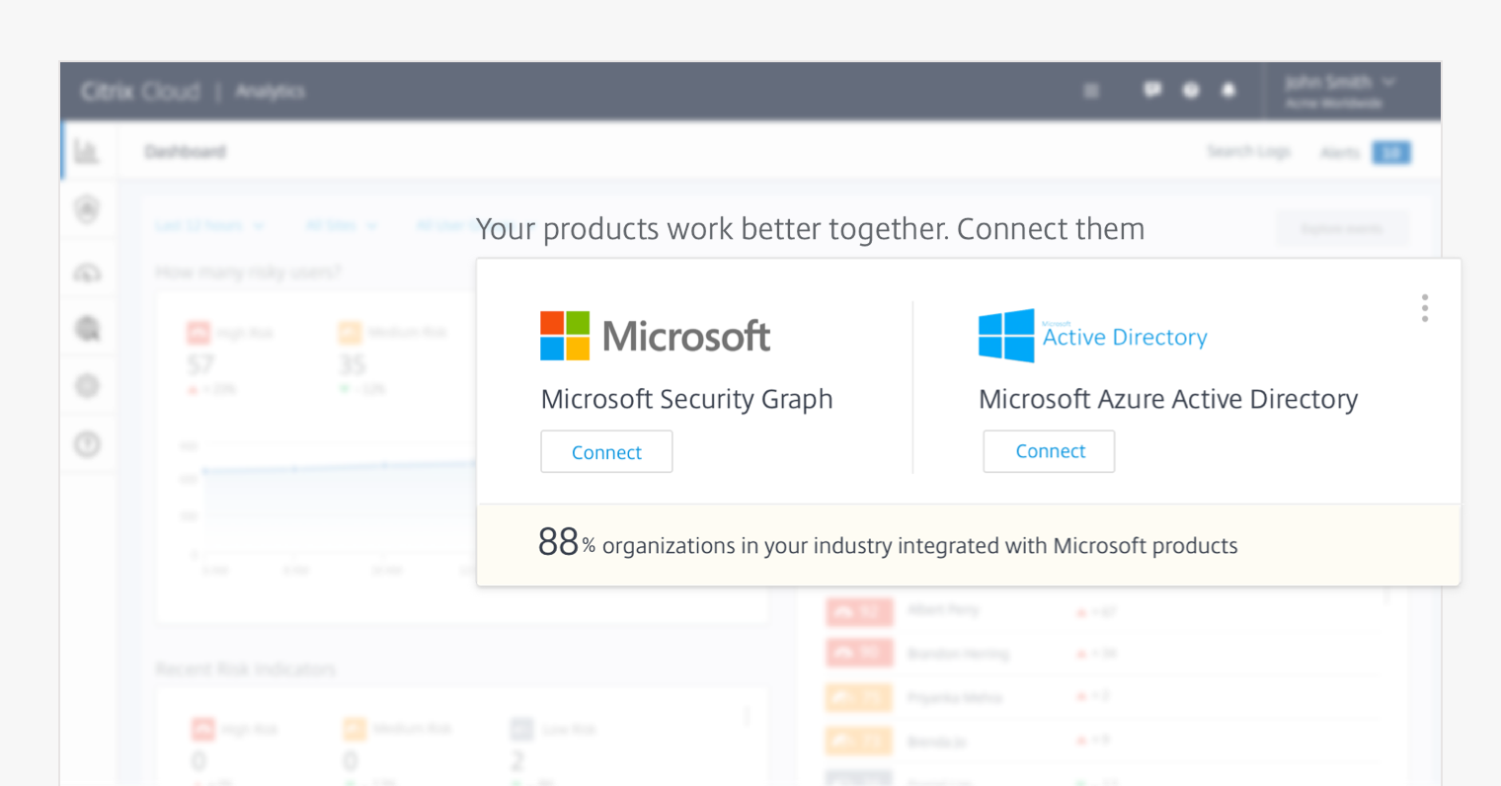The width and height of the screenshot is (1501, 786).
Task: Open the Dashboard chart icon in the sidebar
Action: 87,151
